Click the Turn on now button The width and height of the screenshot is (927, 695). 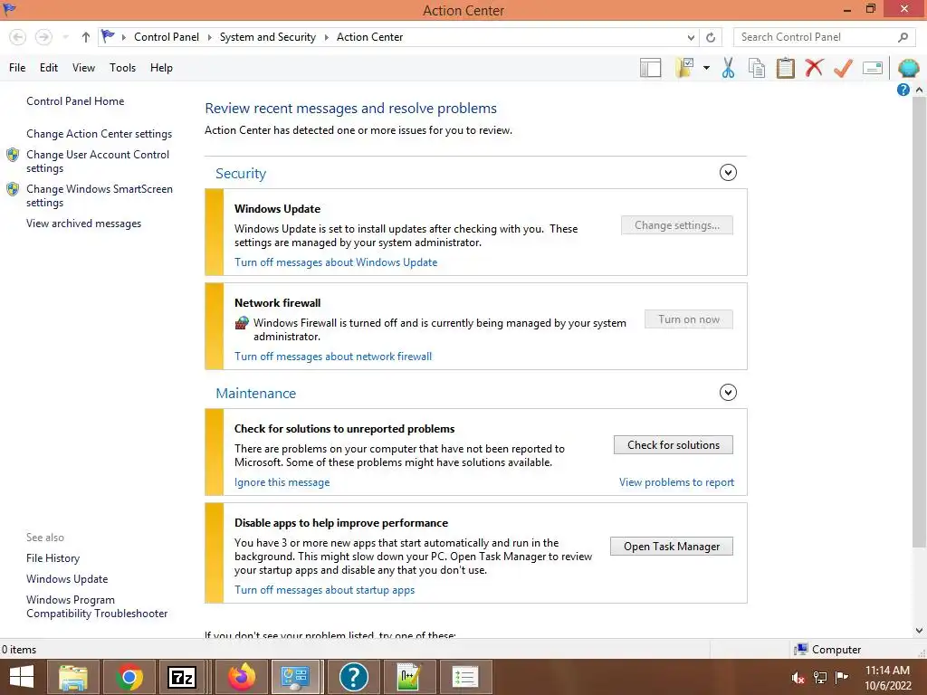point(689,319)
